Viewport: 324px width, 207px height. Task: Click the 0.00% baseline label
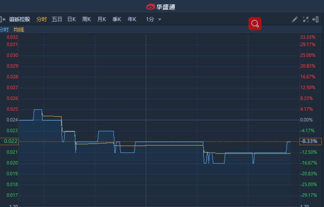click(306, 120)
